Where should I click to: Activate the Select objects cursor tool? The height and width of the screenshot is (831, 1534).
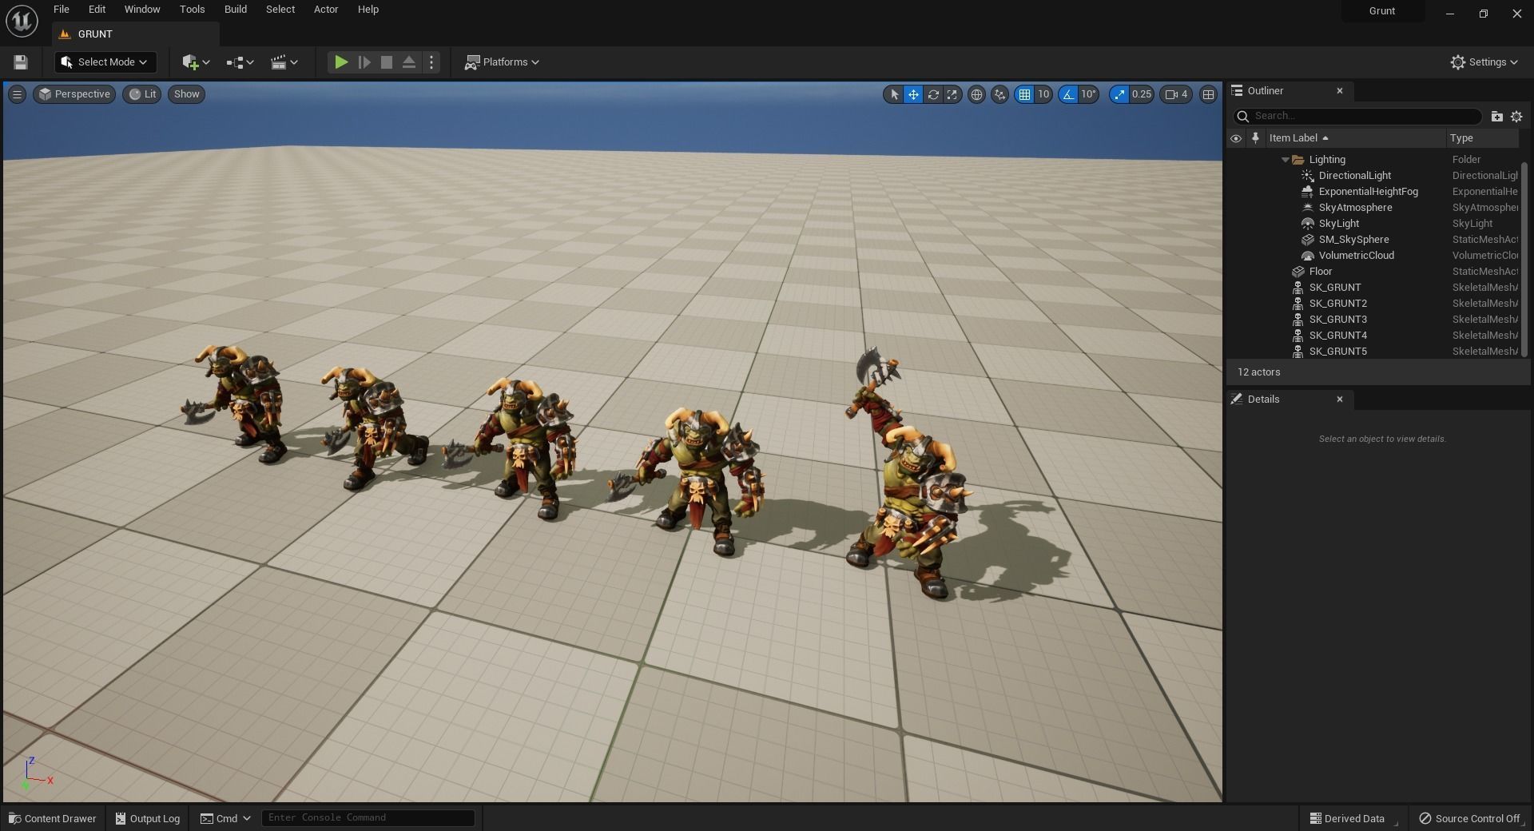894,94
